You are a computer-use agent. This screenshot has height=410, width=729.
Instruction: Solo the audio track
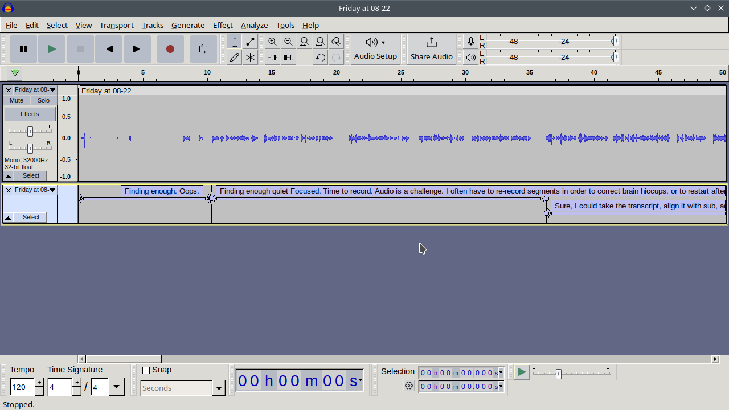click(x=43, y=100)
